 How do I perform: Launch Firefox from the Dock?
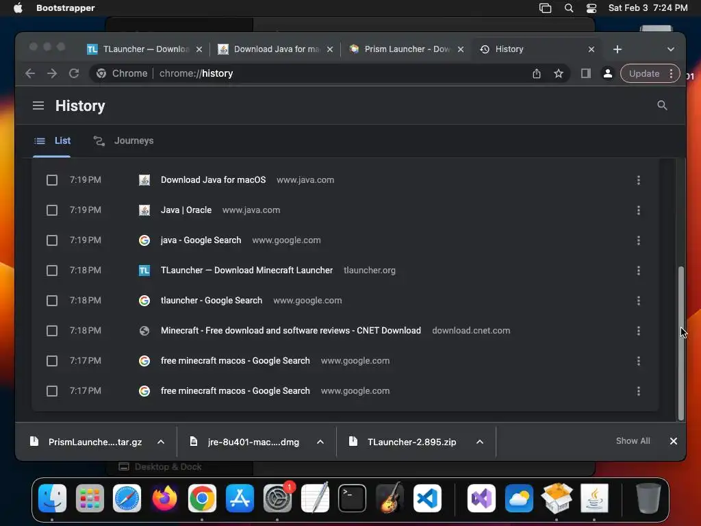[x=164, y=499]
